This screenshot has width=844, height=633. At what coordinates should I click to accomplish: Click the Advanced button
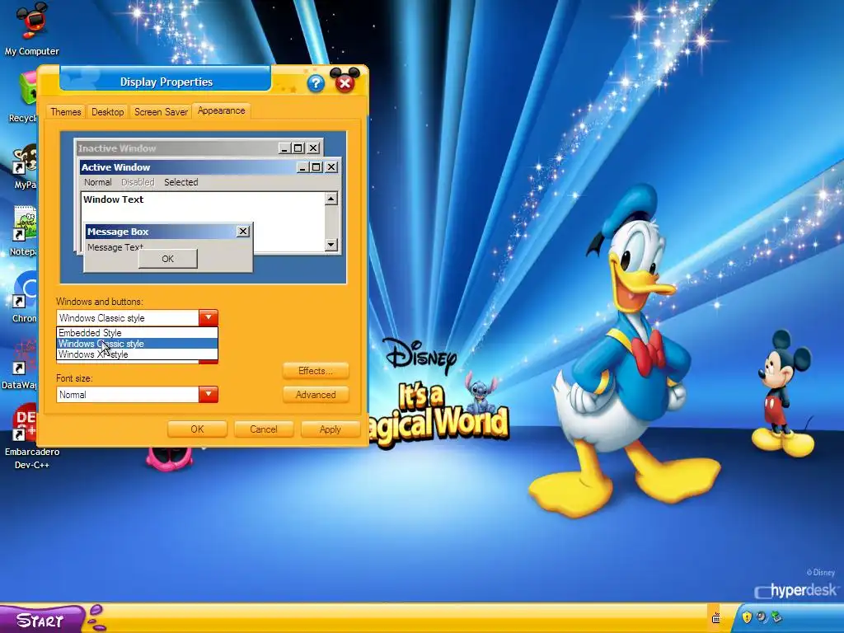(316, 395)
